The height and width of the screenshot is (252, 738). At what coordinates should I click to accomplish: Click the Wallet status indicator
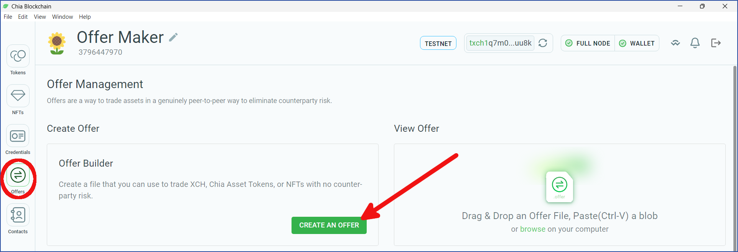[637, 43]
